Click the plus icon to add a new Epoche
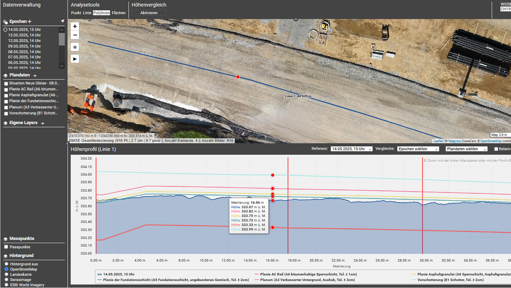This screenshot has height=288, width=511. 30,21
